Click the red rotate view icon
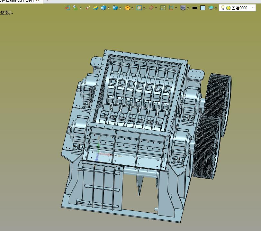The image size is (261, 231). [151, 8]
